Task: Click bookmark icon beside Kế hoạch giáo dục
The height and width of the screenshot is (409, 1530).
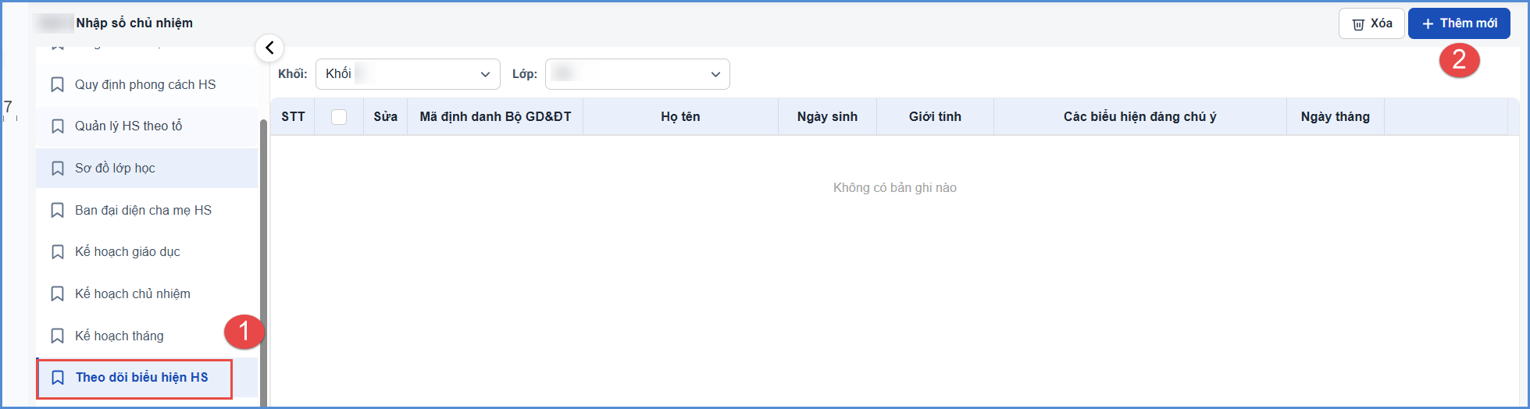Action: coord(57,252)
